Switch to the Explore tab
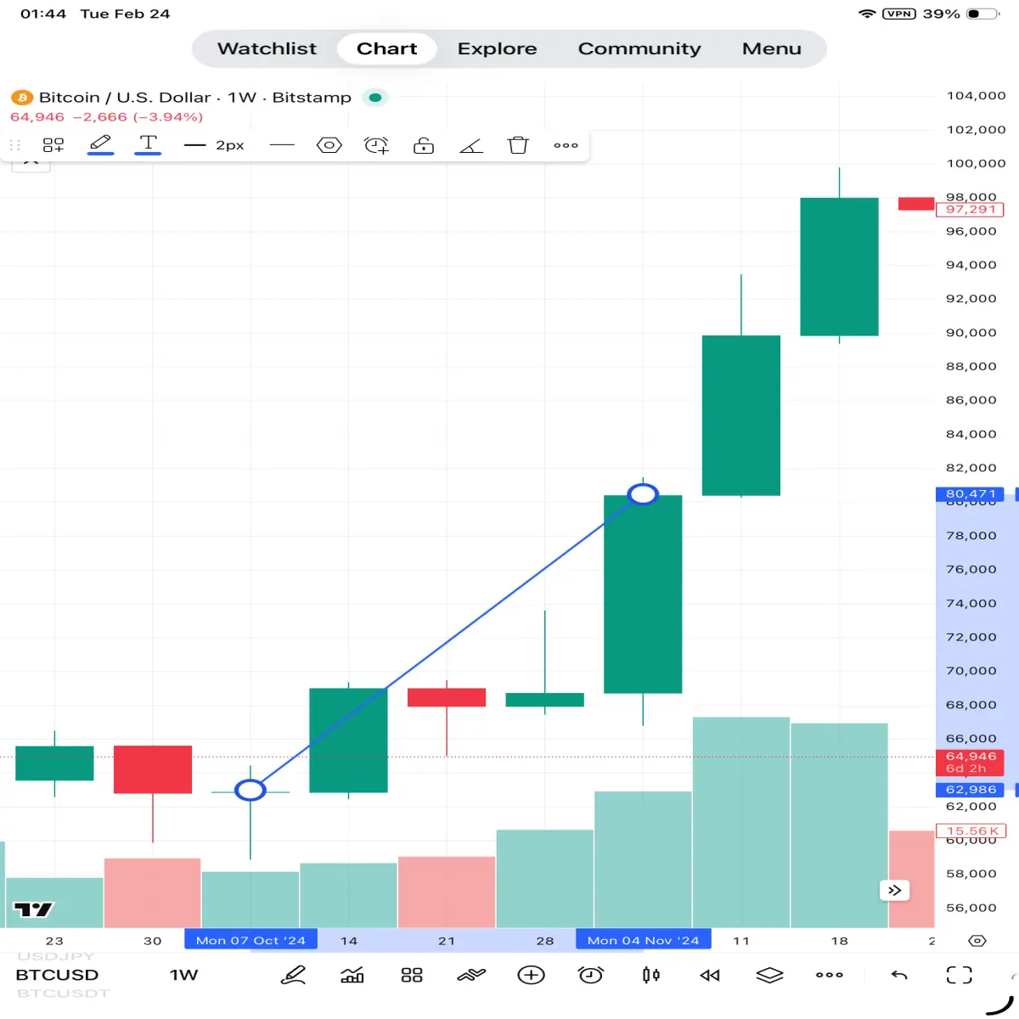This screenshot has height=1019, width=1019. [x=497, y=48]
